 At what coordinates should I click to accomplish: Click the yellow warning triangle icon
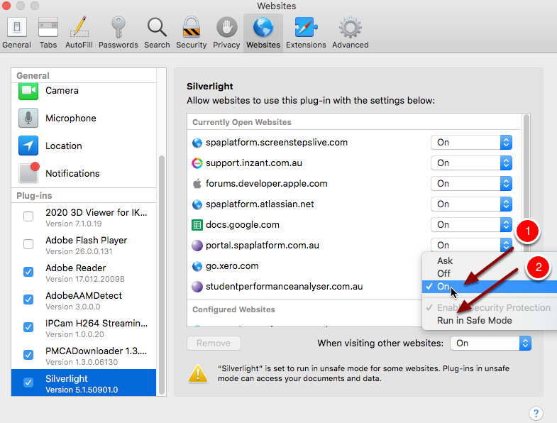(x=198, y=373)
